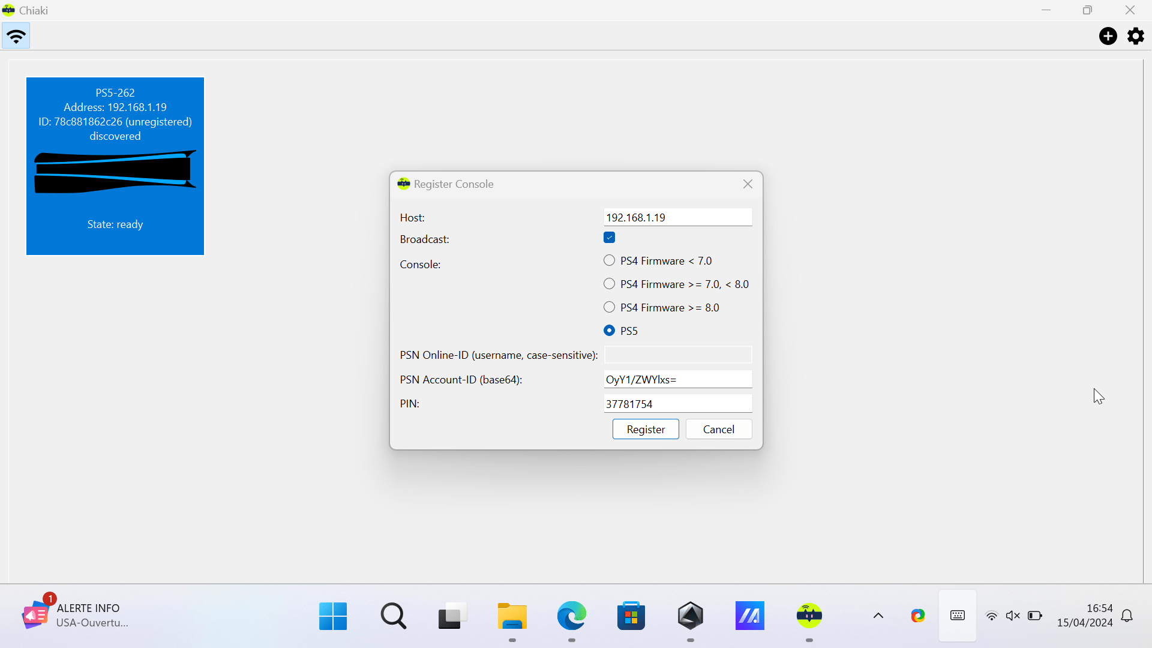Click the plus icon to add console
Image resolution: width=1152 pixels, height=648 pixels.
click(x=1108, y=36)
